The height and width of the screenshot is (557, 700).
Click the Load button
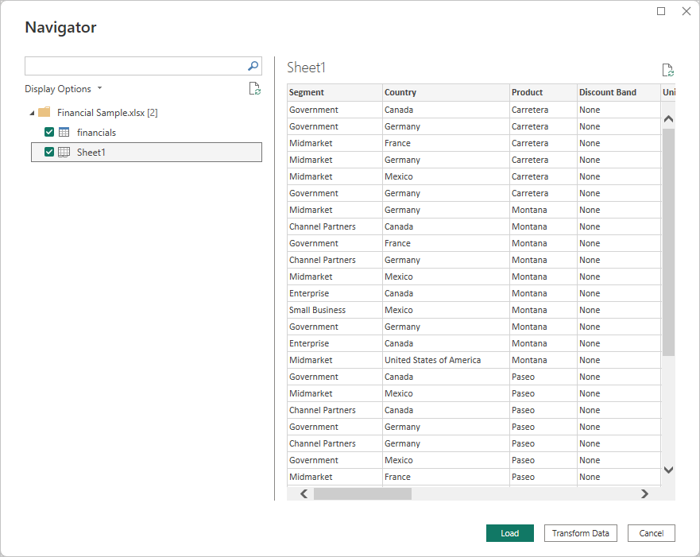pyautogui.click(x=509, y=533)
